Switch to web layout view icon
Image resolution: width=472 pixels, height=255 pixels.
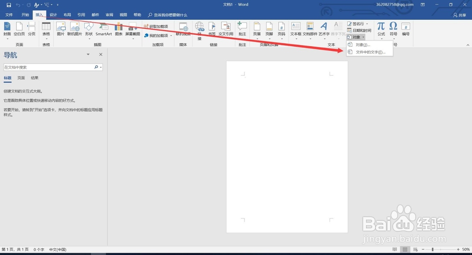pos(415,249)
